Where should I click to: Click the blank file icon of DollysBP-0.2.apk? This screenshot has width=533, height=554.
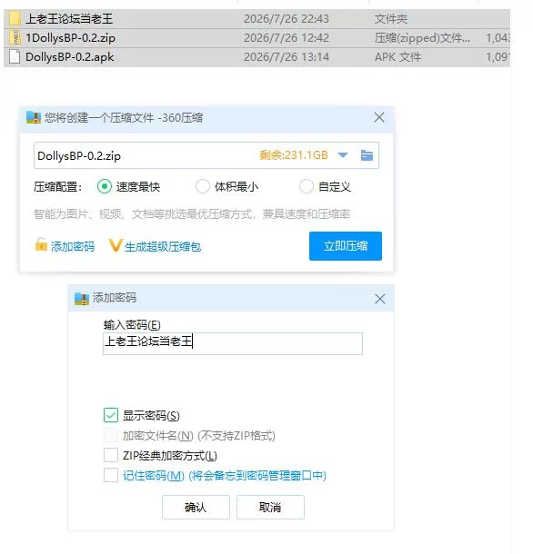(15, 57)
